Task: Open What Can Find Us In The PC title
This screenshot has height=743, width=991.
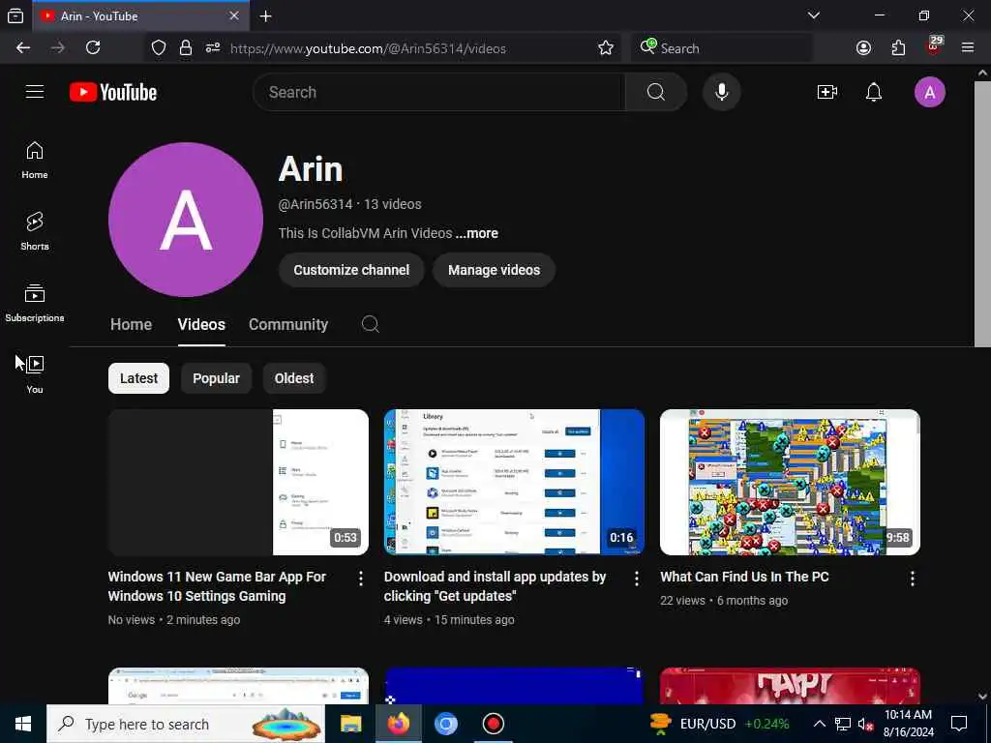Action: [744, 577]
